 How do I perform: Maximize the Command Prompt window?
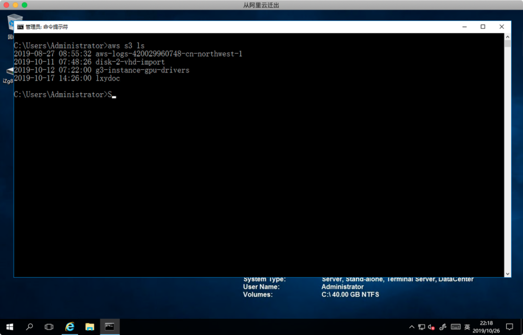pos(483,27)
